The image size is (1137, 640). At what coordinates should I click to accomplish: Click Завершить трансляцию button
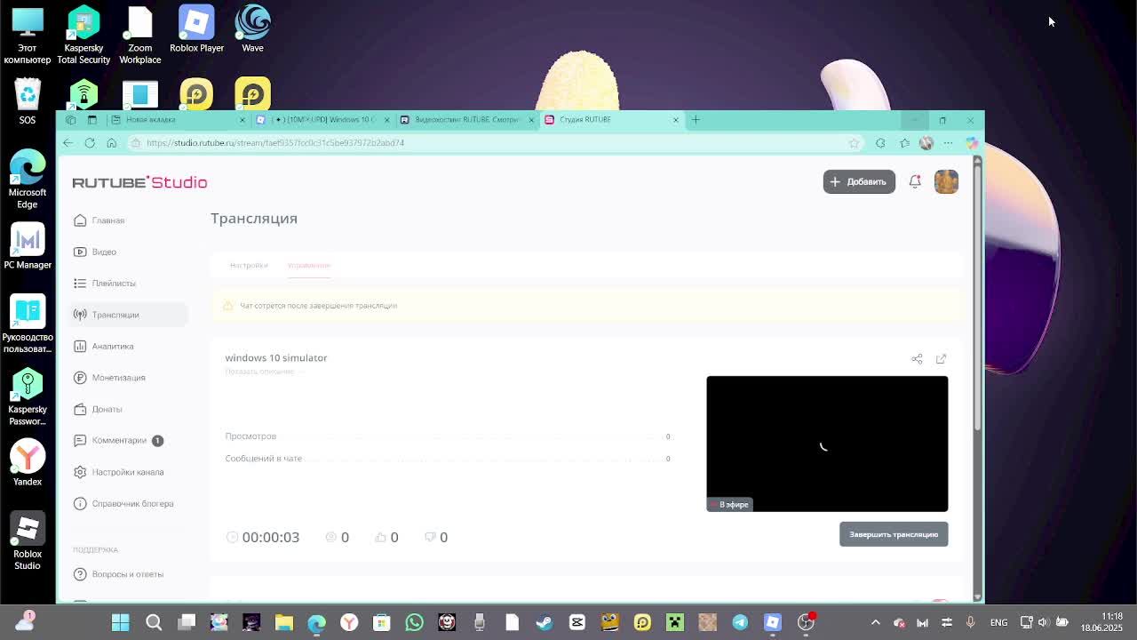894,534
